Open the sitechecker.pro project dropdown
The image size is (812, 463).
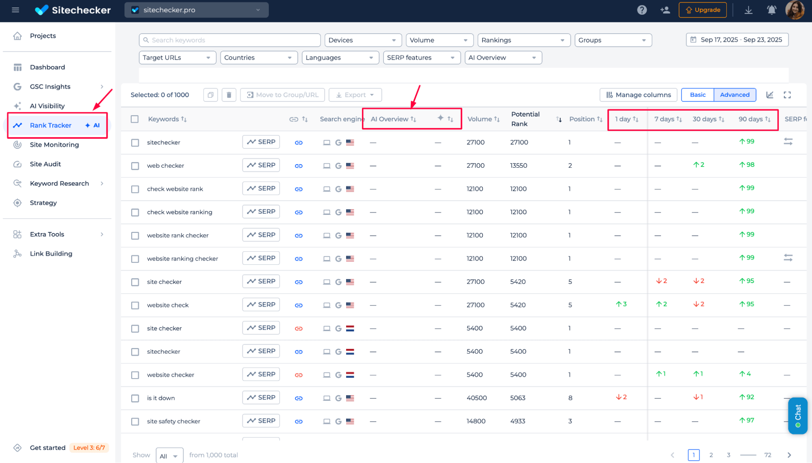[x=197, y=10]
